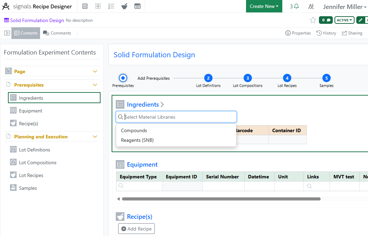Select Lot Compositions in contents tree
Image resolution: width=368 pixels, height=236 pixels.
[x=38, y=163]
